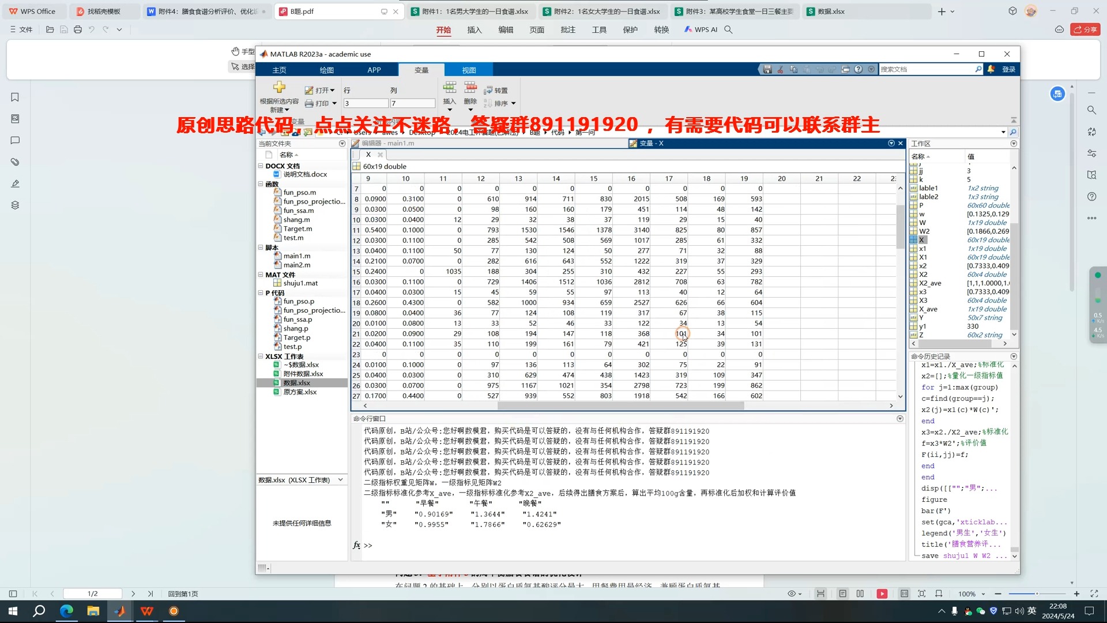Click the two-page view icon in WPS status bar

pos(860,594)
